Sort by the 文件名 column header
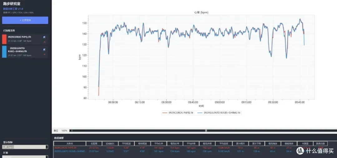This screenshot has height=158, width=337. point(70,144)
